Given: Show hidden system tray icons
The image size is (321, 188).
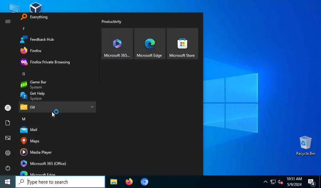Looking at the screenshot, I should pyautogui.click(x=265, y=182).
